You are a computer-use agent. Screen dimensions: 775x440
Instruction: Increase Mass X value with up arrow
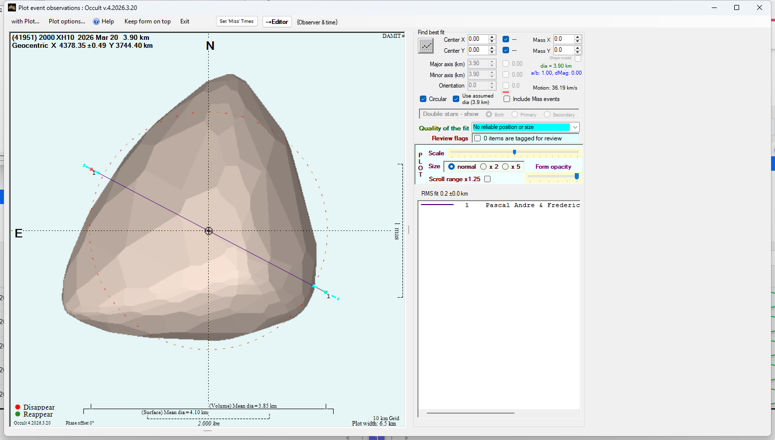click(578, 37)
